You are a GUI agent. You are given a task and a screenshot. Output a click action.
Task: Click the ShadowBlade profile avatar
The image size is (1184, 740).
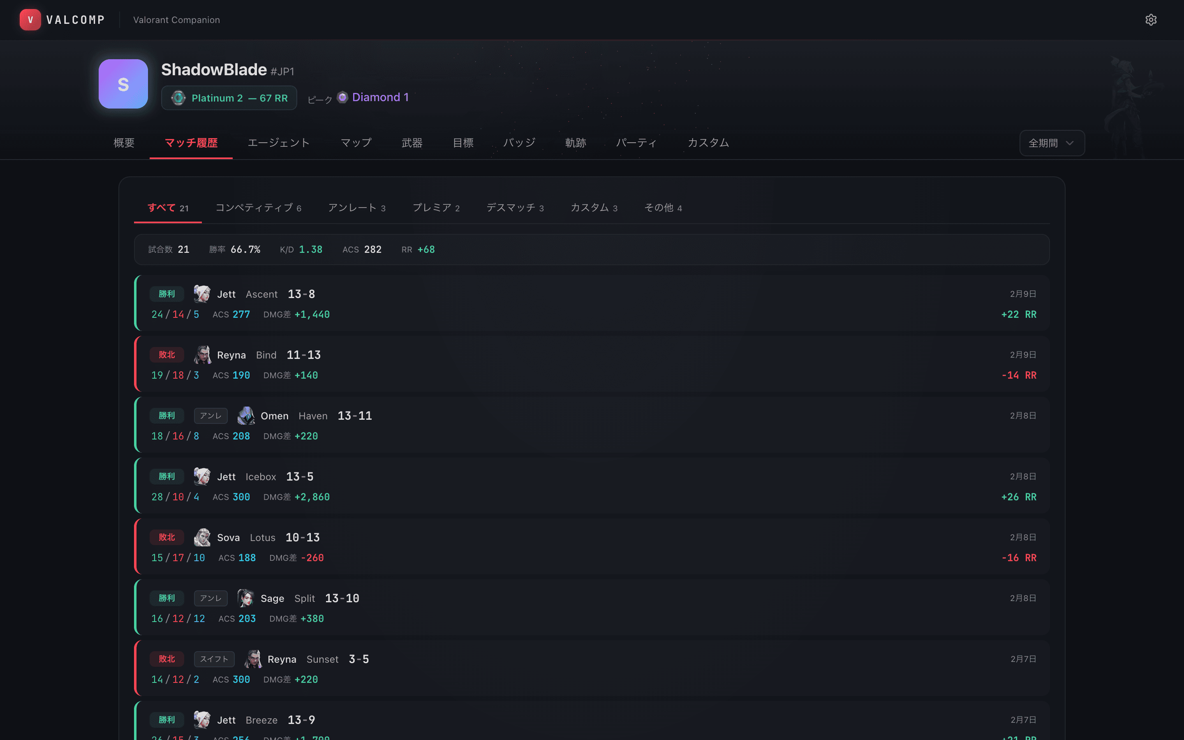coord(123,84)
